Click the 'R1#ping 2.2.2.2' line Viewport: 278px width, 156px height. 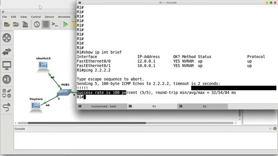[94, 70]
